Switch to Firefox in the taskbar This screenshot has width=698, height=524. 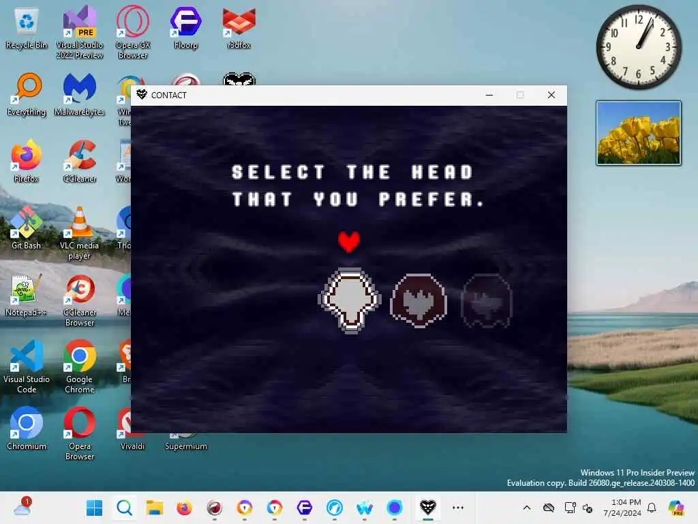pyautogui.click(x=184, y=508)
